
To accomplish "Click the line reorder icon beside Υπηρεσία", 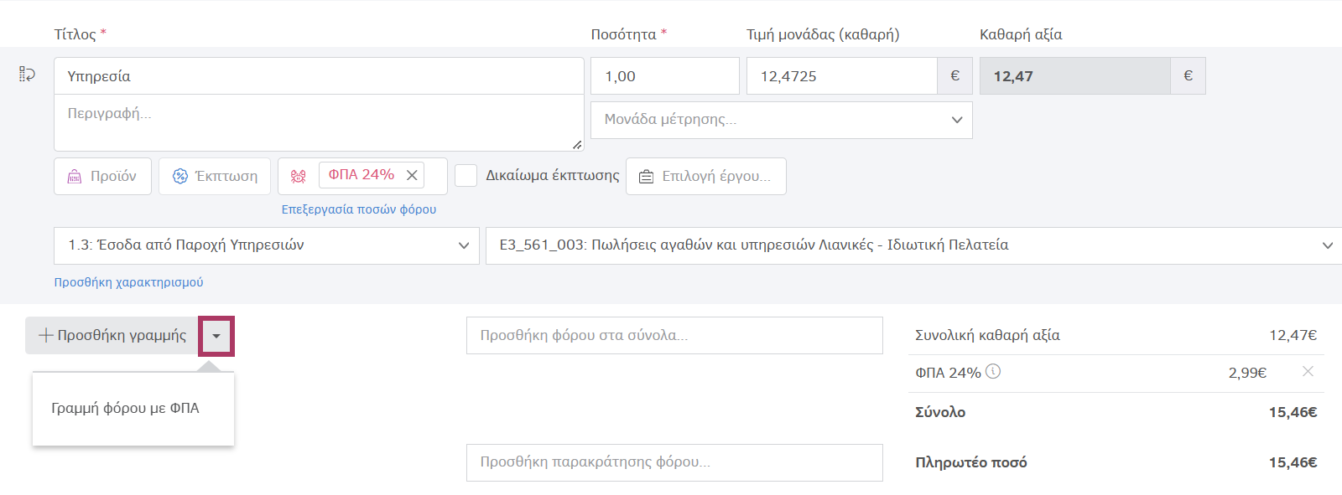I will (27, 75).
